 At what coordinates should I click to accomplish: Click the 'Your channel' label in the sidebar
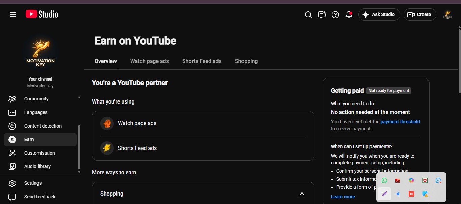coord(40,79)
